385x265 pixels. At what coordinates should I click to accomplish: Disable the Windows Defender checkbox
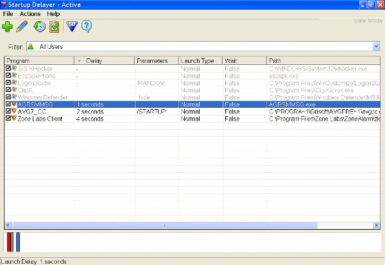click(8, 97)
